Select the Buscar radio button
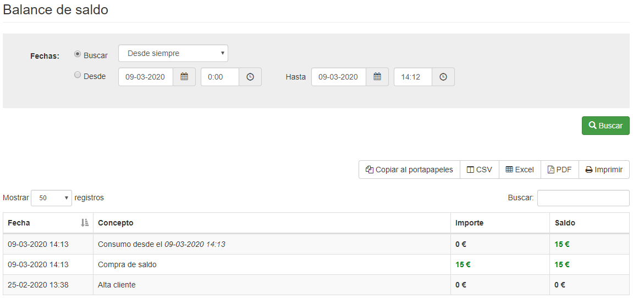The width and height of the screenshot is (633, 299). pos(78,54)
